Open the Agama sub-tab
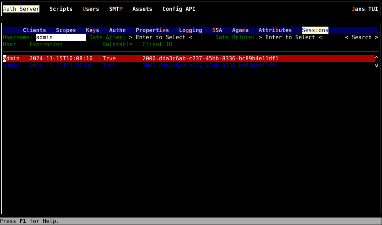This screenshot has width=382, height=225. pyautogui.click(x=240, y=30)
